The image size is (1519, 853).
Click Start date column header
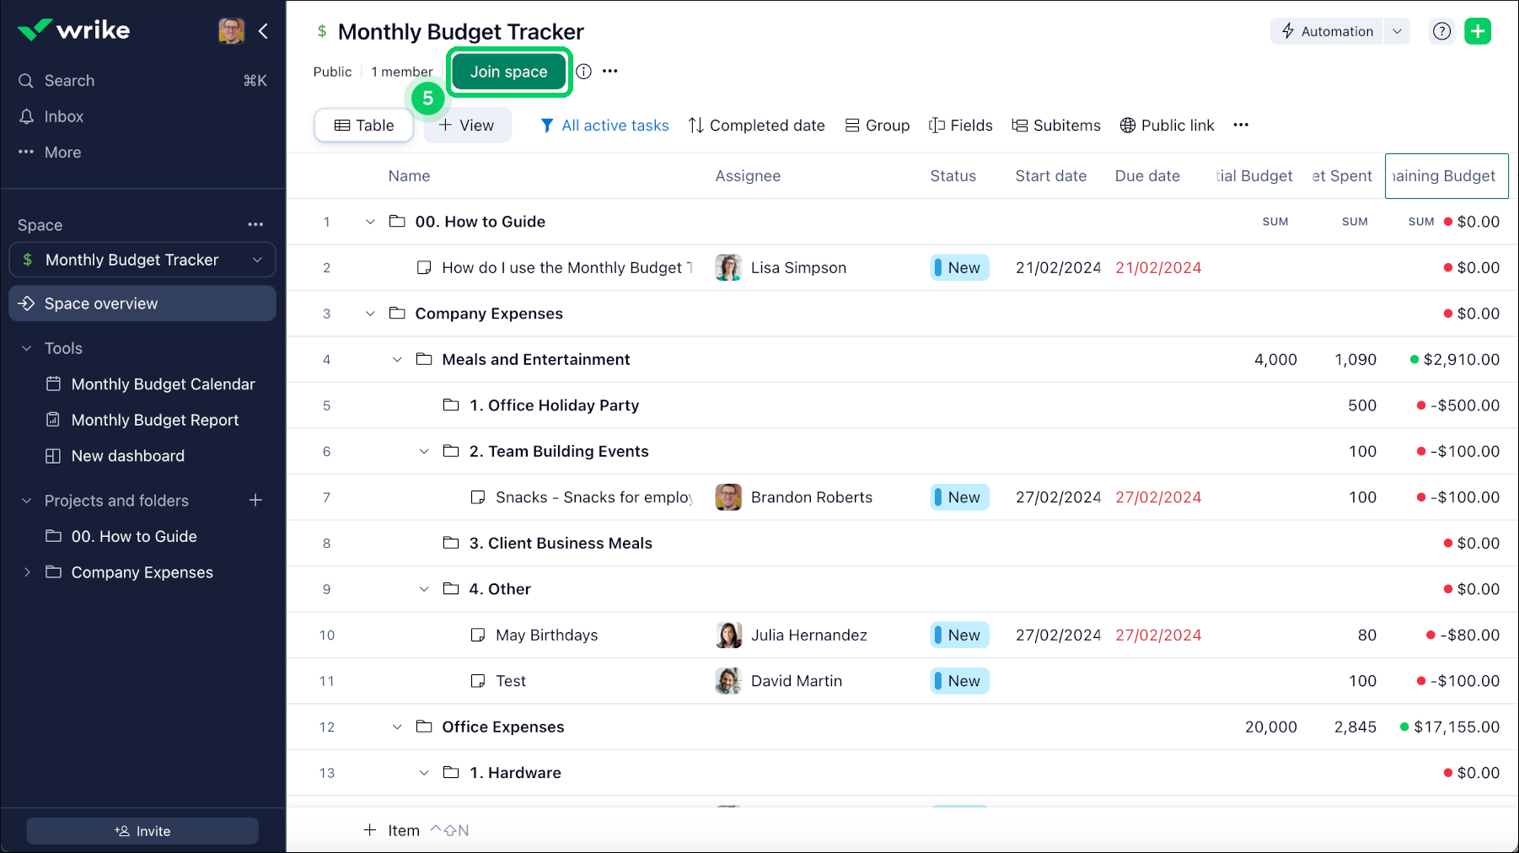[x=1051, y=176]
